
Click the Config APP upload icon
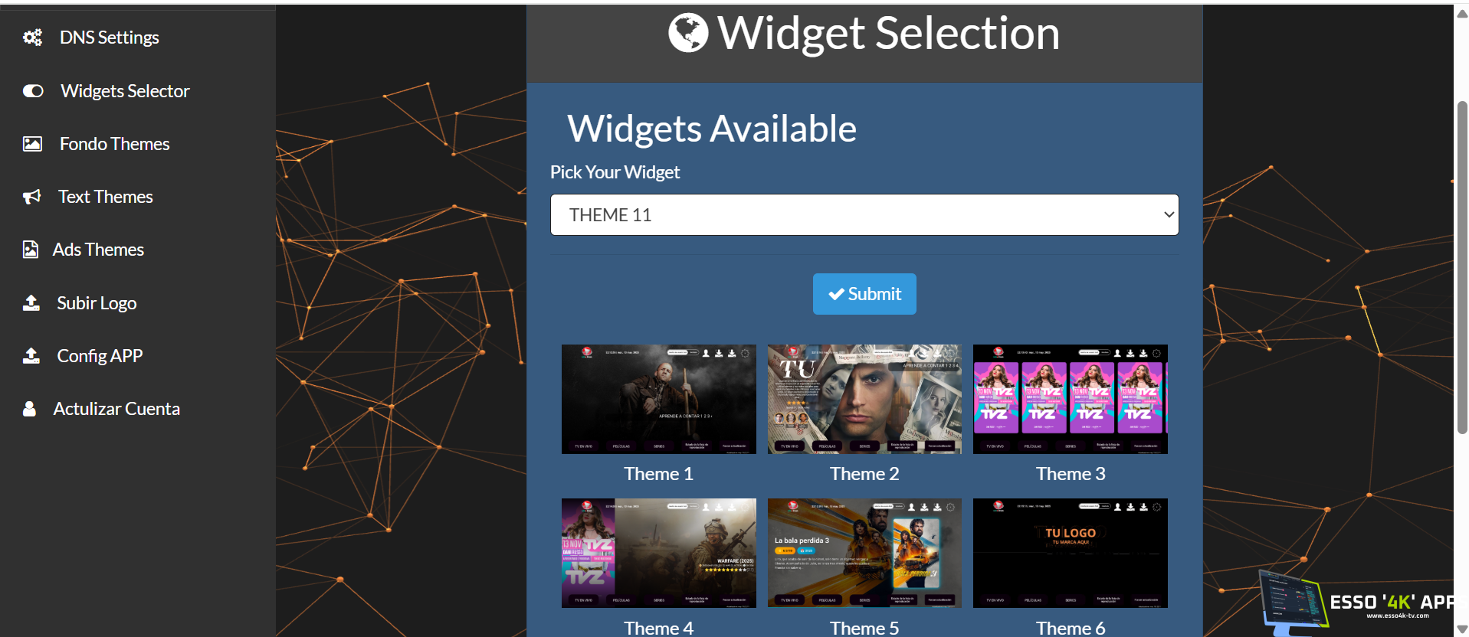31,356
